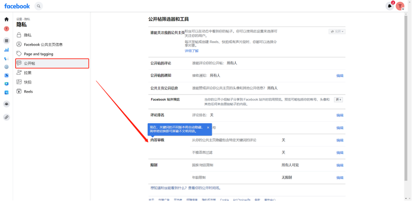
Task: Open the grid menu icon in left rail
Action: [6, 41]
